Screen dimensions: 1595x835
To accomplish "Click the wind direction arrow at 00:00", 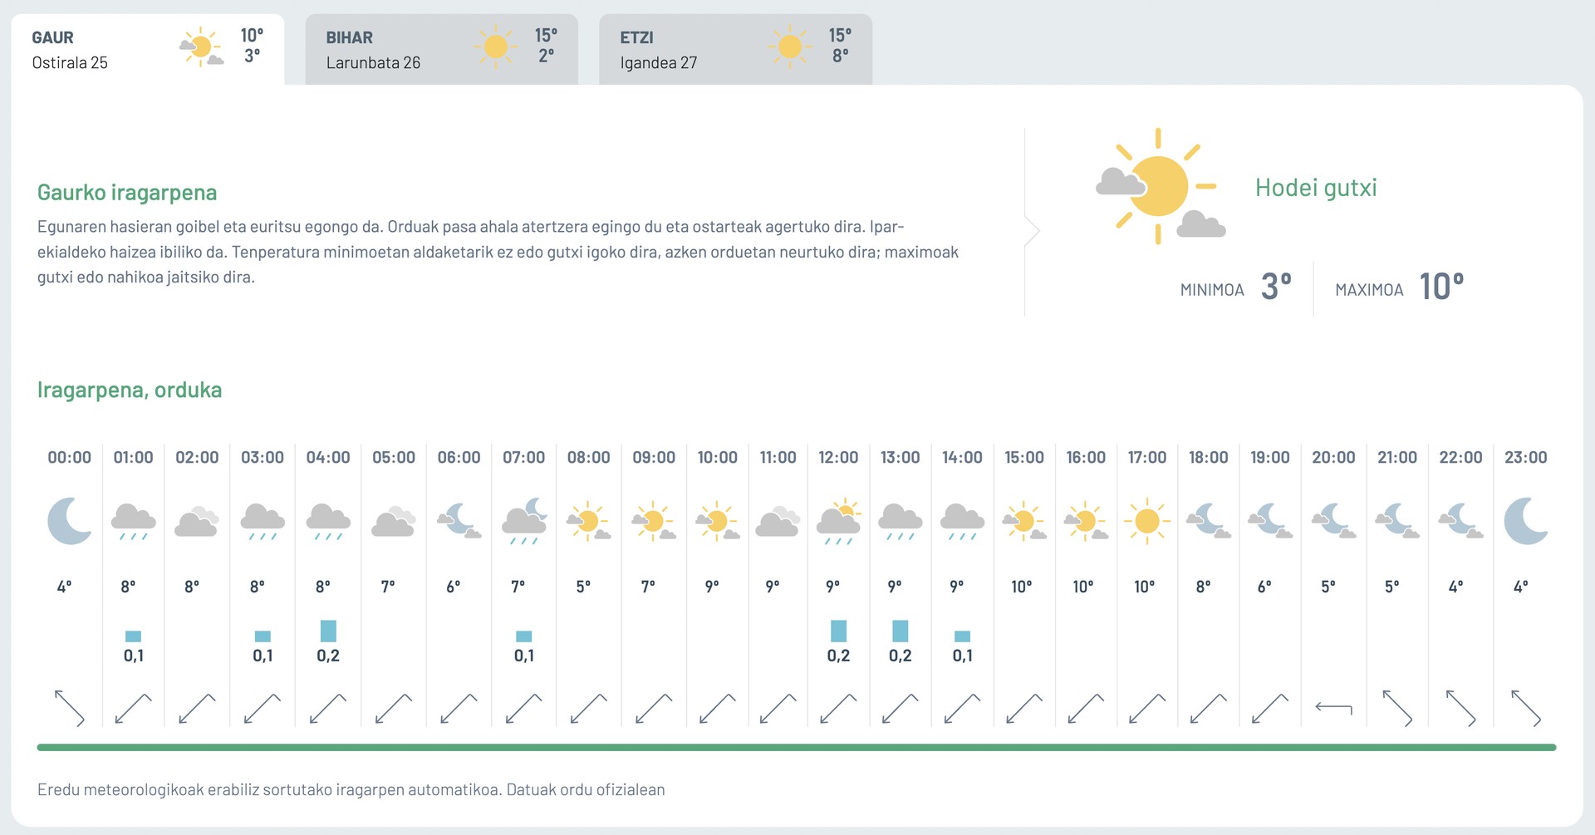I will (70, 709).
